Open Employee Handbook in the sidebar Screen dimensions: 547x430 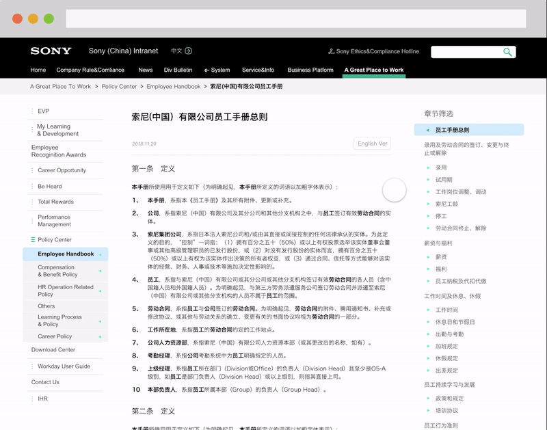66,254
